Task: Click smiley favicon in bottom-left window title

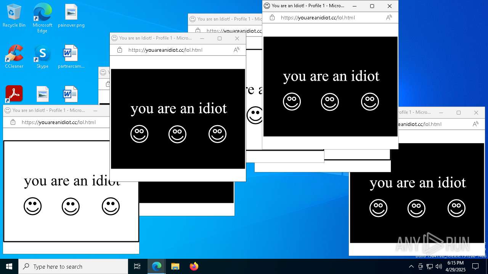Action: click(x=8, y=110)
